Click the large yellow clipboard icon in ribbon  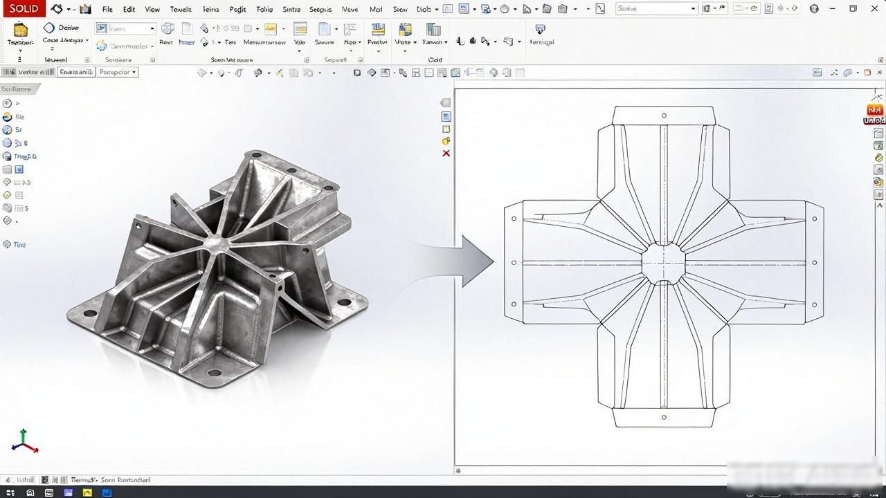[x=21, y=30]
